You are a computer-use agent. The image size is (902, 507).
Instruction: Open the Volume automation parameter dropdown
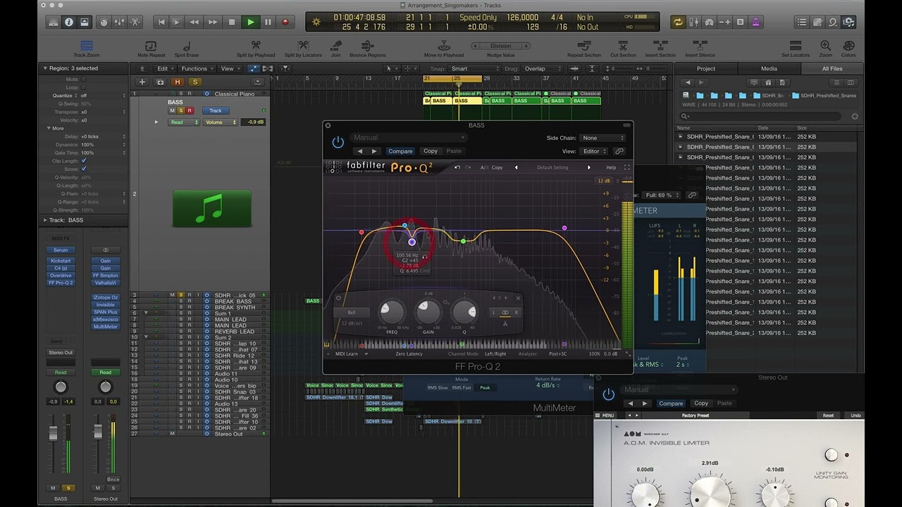click(221, 122)
